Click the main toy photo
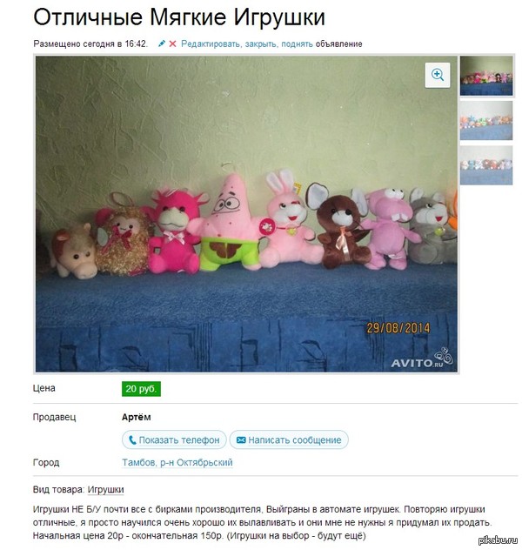 pyautogui.click(x=246, y=214)
